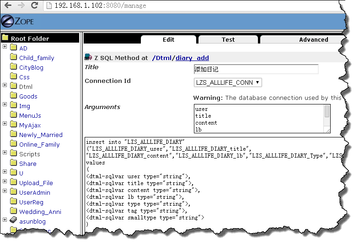Click the Z SQL Method icon beside the path
Viewport: 359px width, 246px height.
88,57
